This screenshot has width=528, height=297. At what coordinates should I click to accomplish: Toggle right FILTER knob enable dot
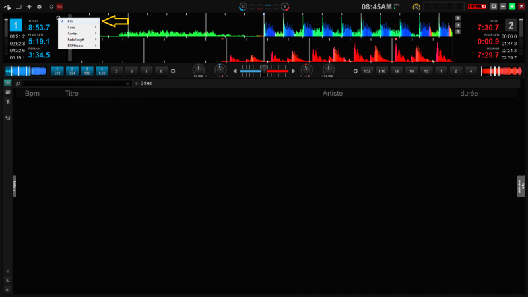click(321, 77)
